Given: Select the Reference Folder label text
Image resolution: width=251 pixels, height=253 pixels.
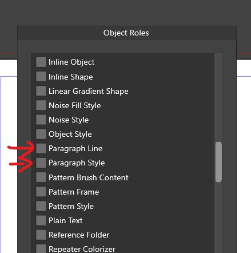Looking at the screenshot, I should point(79,235).
